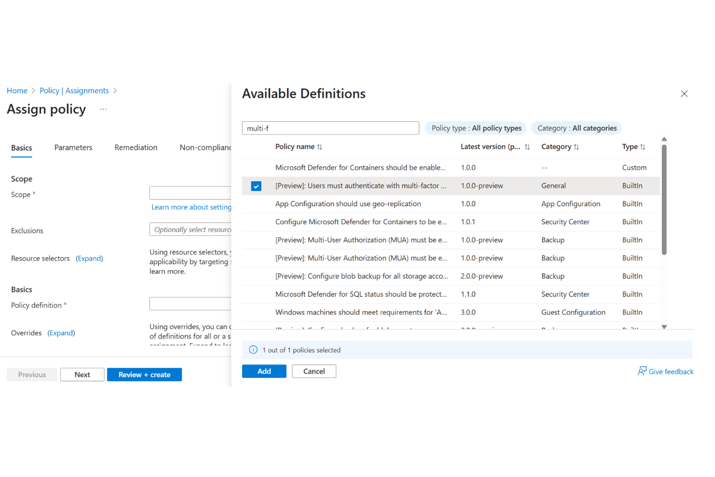Uncheck the Users must authenticate multi-factor policy

click(256, 186)
